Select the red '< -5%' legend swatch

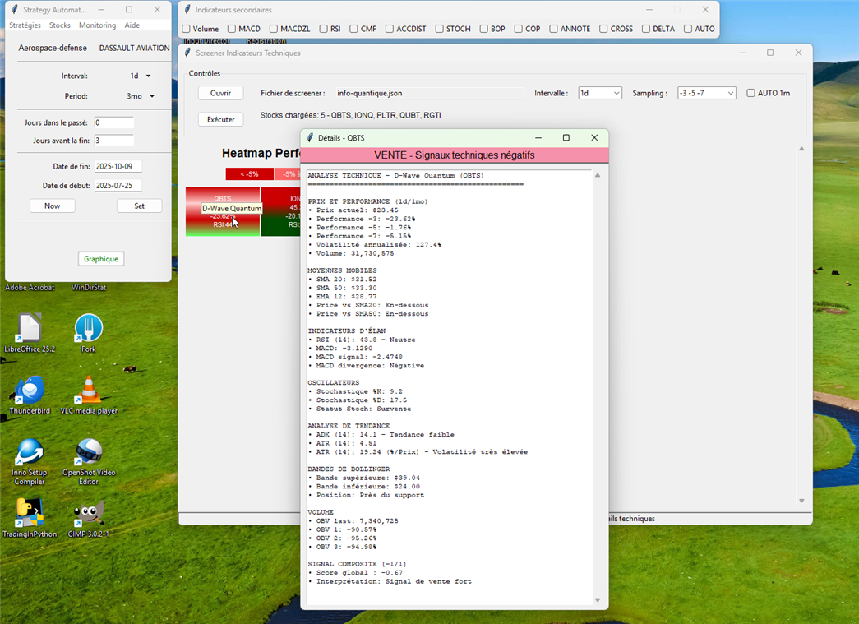pos(249,174)
